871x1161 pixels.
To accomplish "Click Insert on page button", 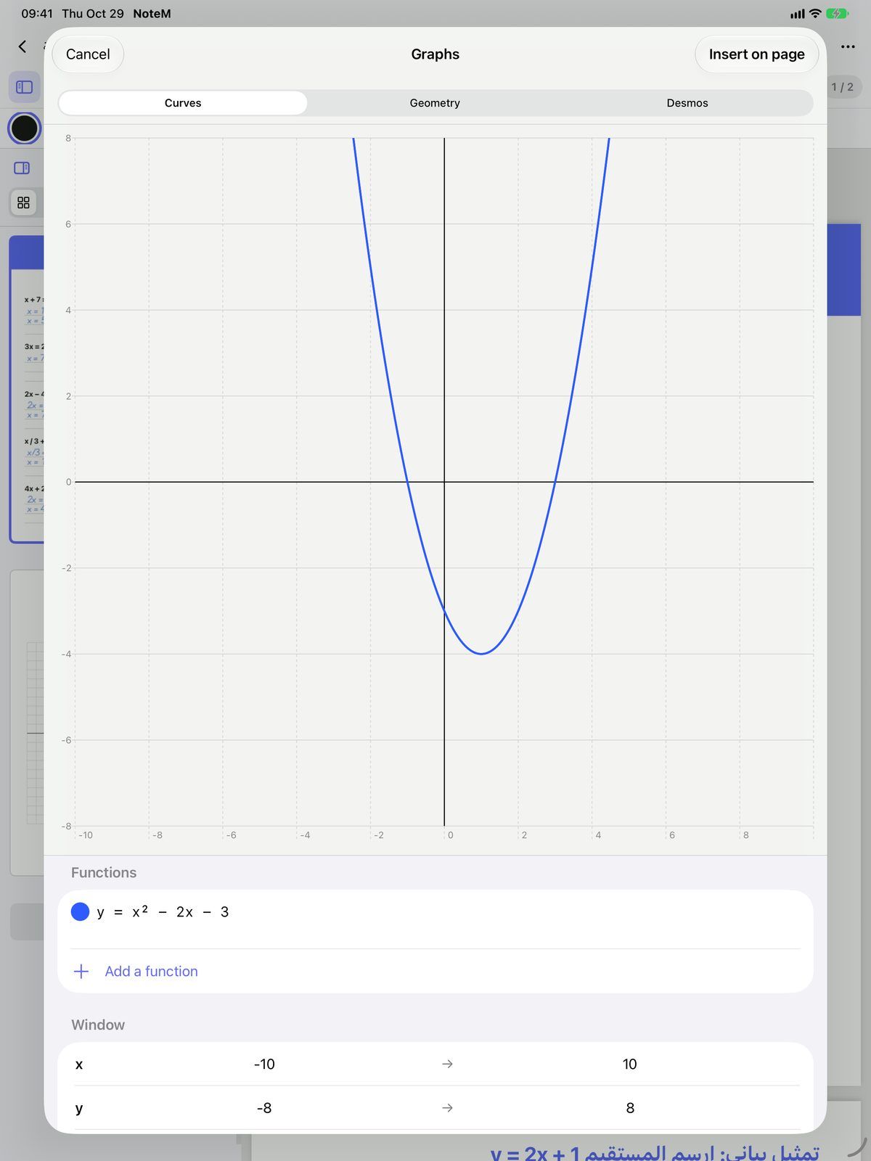I will coord(756,54).
